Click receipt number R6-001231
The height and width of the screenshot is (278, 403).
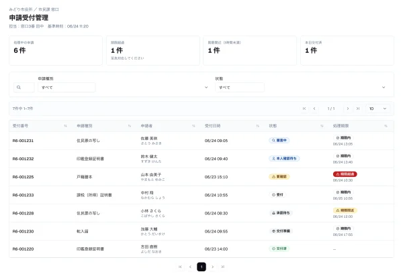click(23, 141)
